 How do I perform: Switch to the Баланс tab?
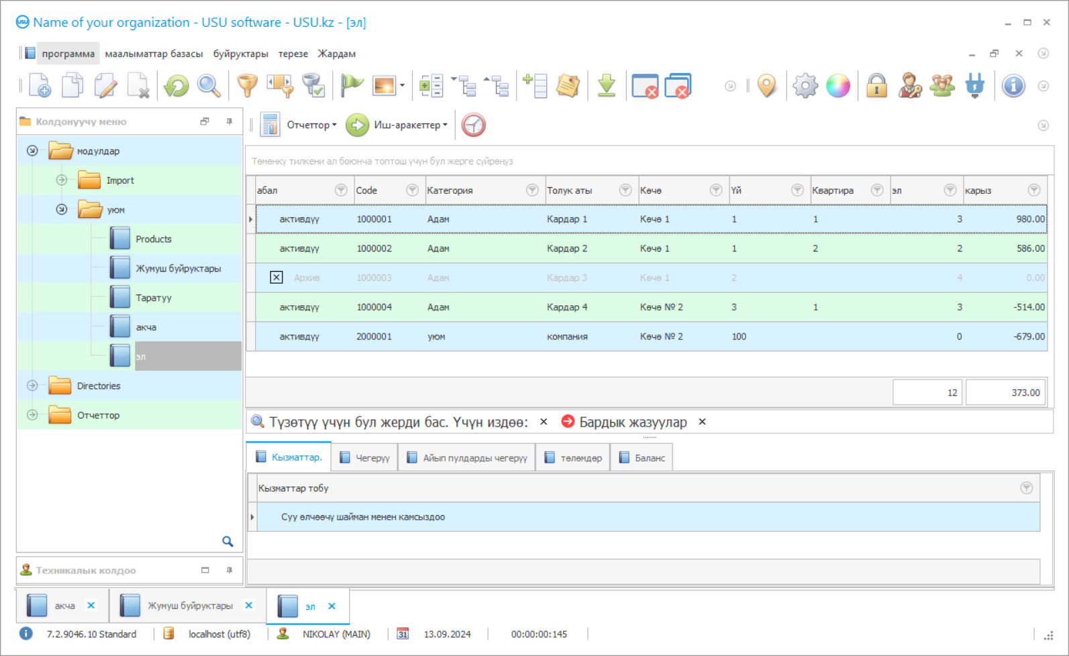pyautogui.click(x=642, y=457)
